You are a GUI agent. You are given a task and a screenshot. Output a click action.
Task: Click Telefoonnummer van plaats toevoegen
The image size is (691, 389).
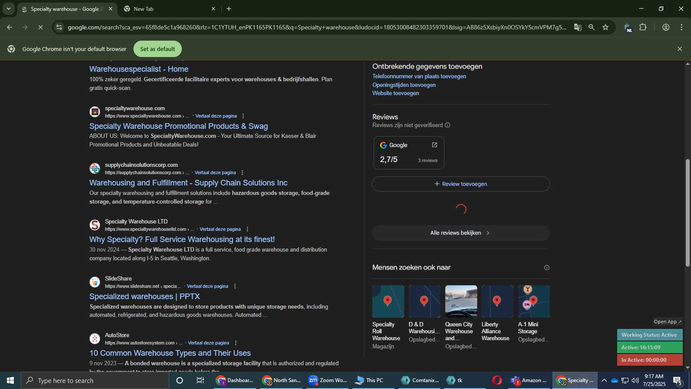coord(419,77)
